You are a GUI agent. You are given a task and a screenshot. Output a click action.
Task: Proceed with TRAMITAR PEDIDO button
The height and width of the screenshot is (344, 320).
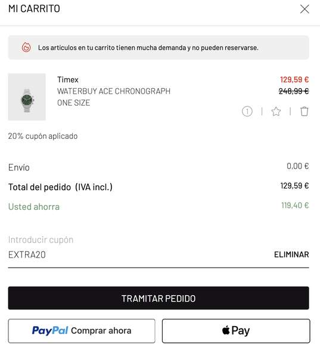[x=159, y=298]
